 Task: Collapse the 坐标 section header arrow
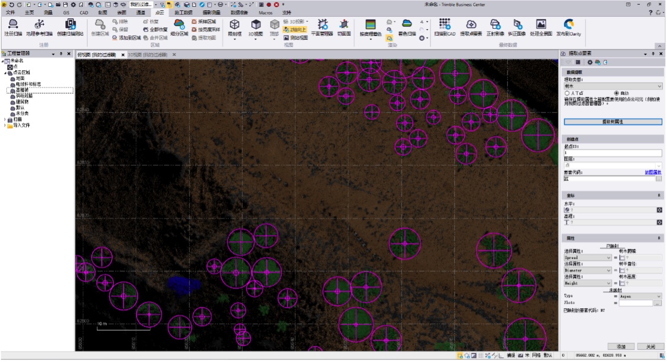659,195
